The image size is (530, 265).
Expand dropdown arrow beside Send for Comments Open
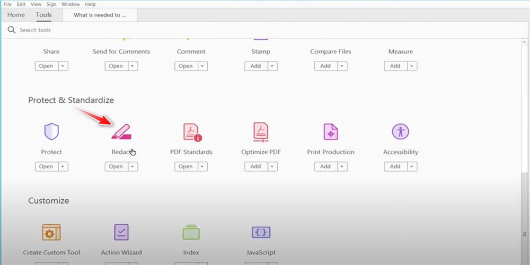(133, 66)
